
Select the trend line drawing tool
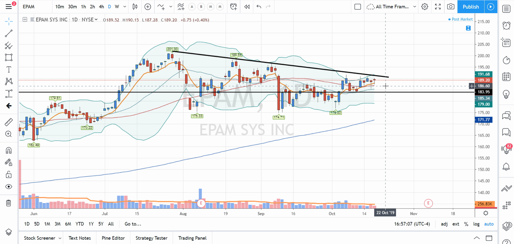[x=9, y=34]
